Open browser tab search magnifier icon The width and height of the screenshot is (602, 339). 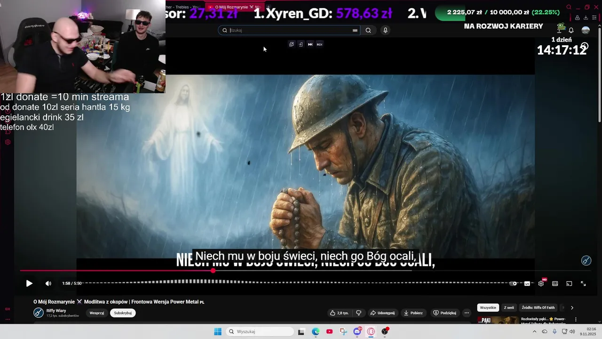coord(569,7)
